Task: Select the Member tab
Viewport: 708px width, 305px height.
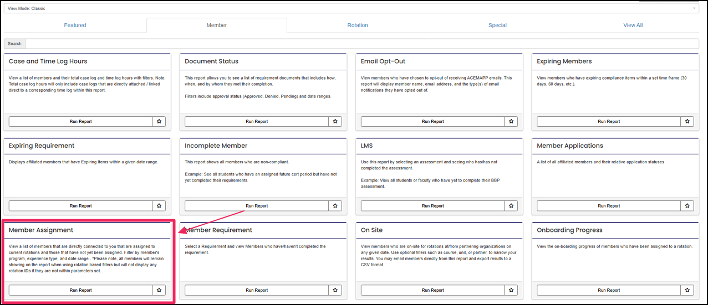Action: tap(217, 25)
